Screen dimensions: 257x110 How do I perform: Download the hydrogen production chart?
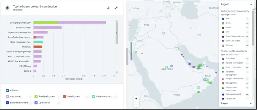[x=109, y=8]
